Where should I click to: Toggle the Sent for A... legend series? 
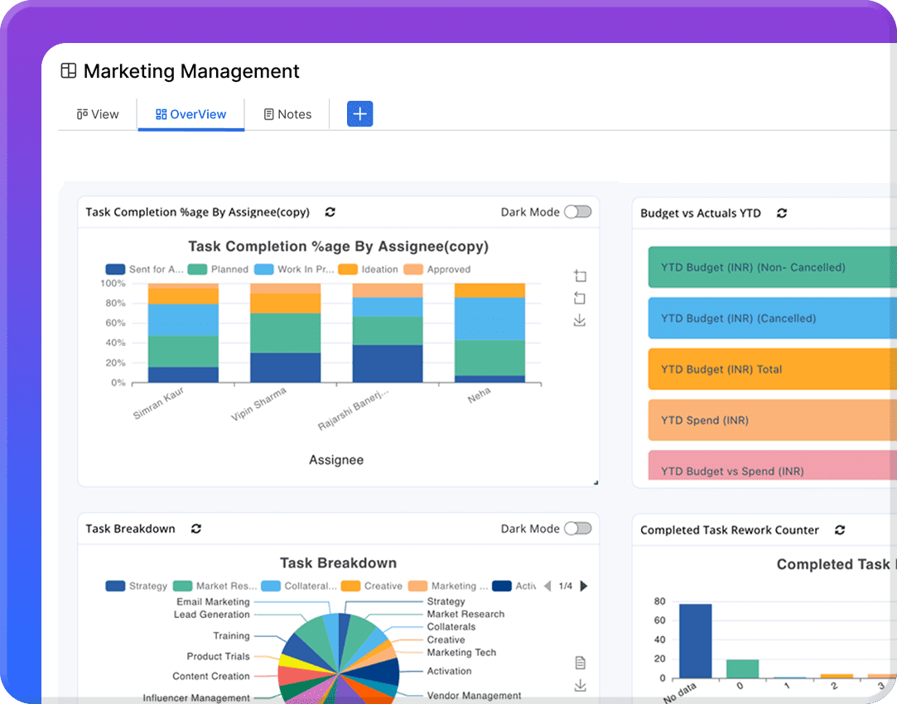pyautogui.click(x=145, y=269)
